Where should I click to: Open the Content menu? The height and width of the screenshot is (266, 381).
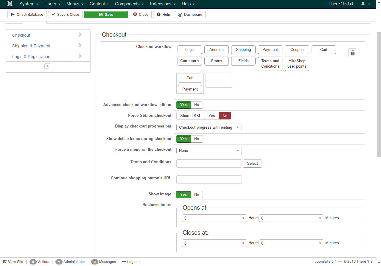(99, 4)
